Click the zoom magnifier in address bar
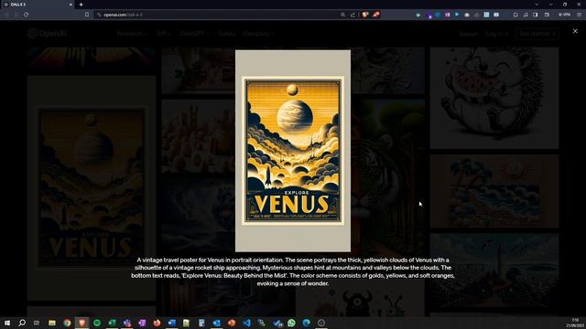The width and height of the screenshot is (586, 329). pos(342,15)
